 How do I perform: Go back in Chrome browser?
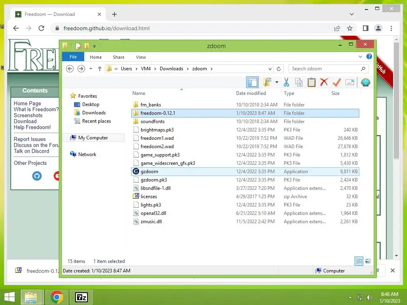16,28
